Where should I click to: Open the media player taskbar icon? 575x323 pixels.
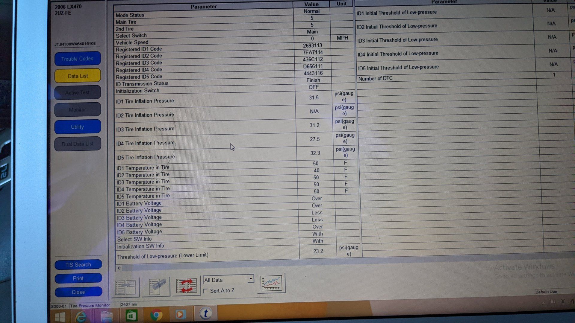click(x=180, y=314)
